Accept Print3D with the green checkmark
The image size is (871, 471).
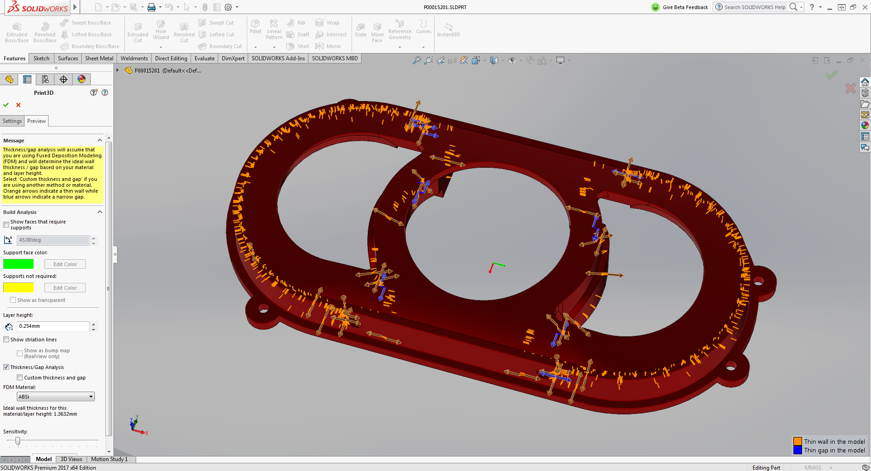point(6,105)
